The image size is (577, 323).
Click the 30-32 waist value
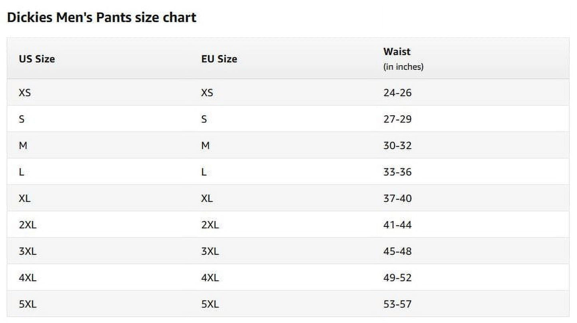pos(397,146)
